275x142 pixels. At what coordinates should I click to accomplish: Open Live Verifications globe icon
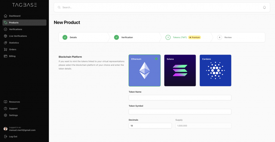(x=5, y=36)
